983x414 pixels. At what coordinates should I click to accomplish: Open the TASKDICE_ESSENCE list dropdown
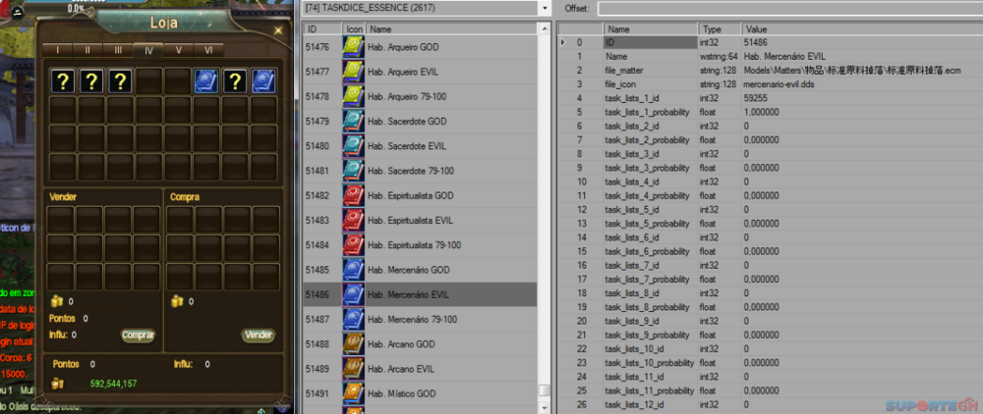click(545, 8)
